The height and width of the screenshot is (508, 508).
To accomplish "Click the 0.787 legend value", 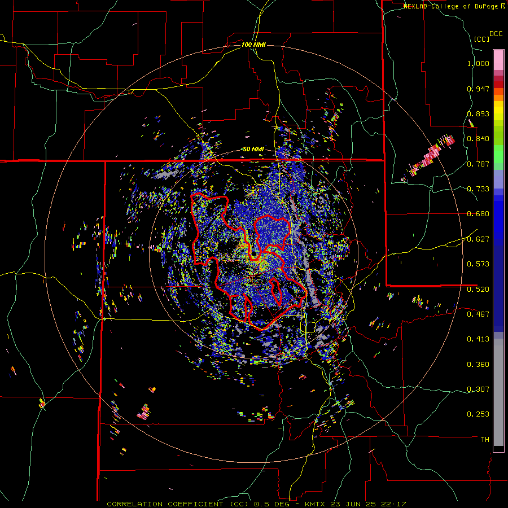I will 478,164.
